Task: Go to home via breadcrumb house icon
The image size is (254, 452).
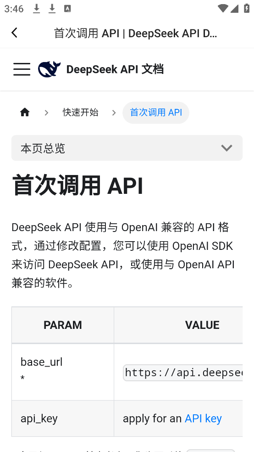Action: (x=25, y=112)
